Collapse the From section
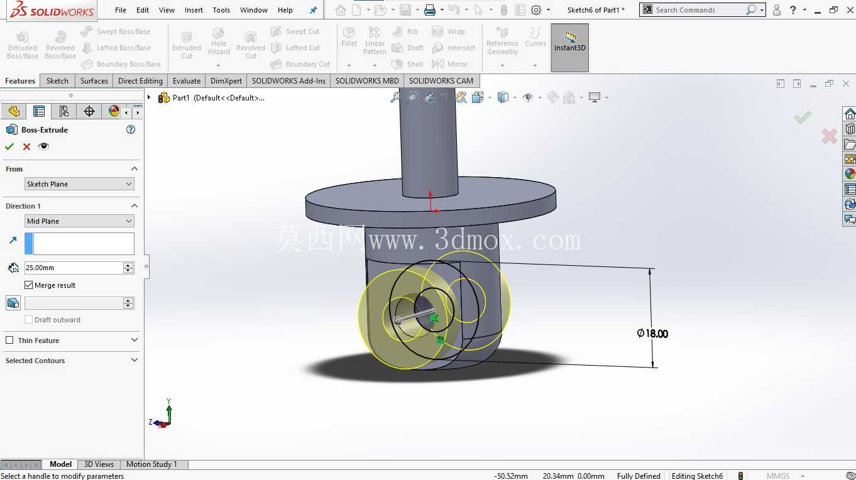The height and width of the screenshot is (480, 856). pyautogui.click(x=134, y=169)
